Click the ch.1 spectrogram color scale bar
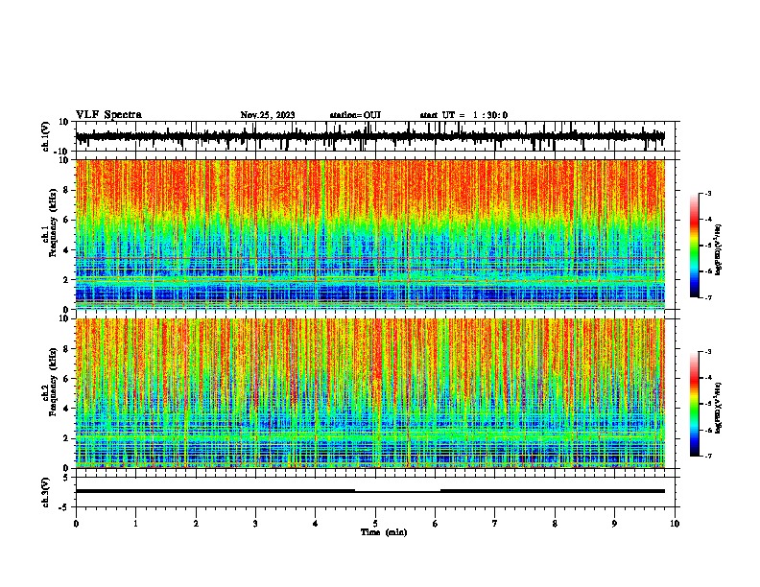Screen dimensions: 760x587 coord(694,246)
